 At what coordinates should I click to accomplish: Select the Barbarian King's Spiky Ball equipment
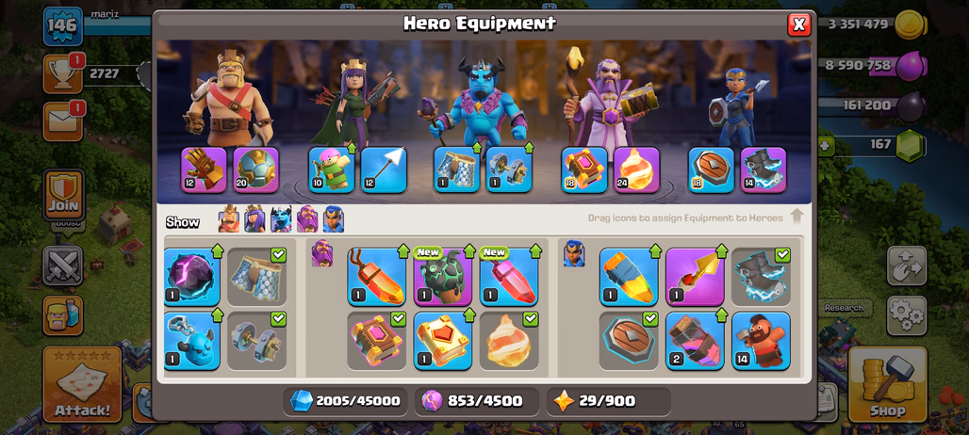click(x=256, y=169)
